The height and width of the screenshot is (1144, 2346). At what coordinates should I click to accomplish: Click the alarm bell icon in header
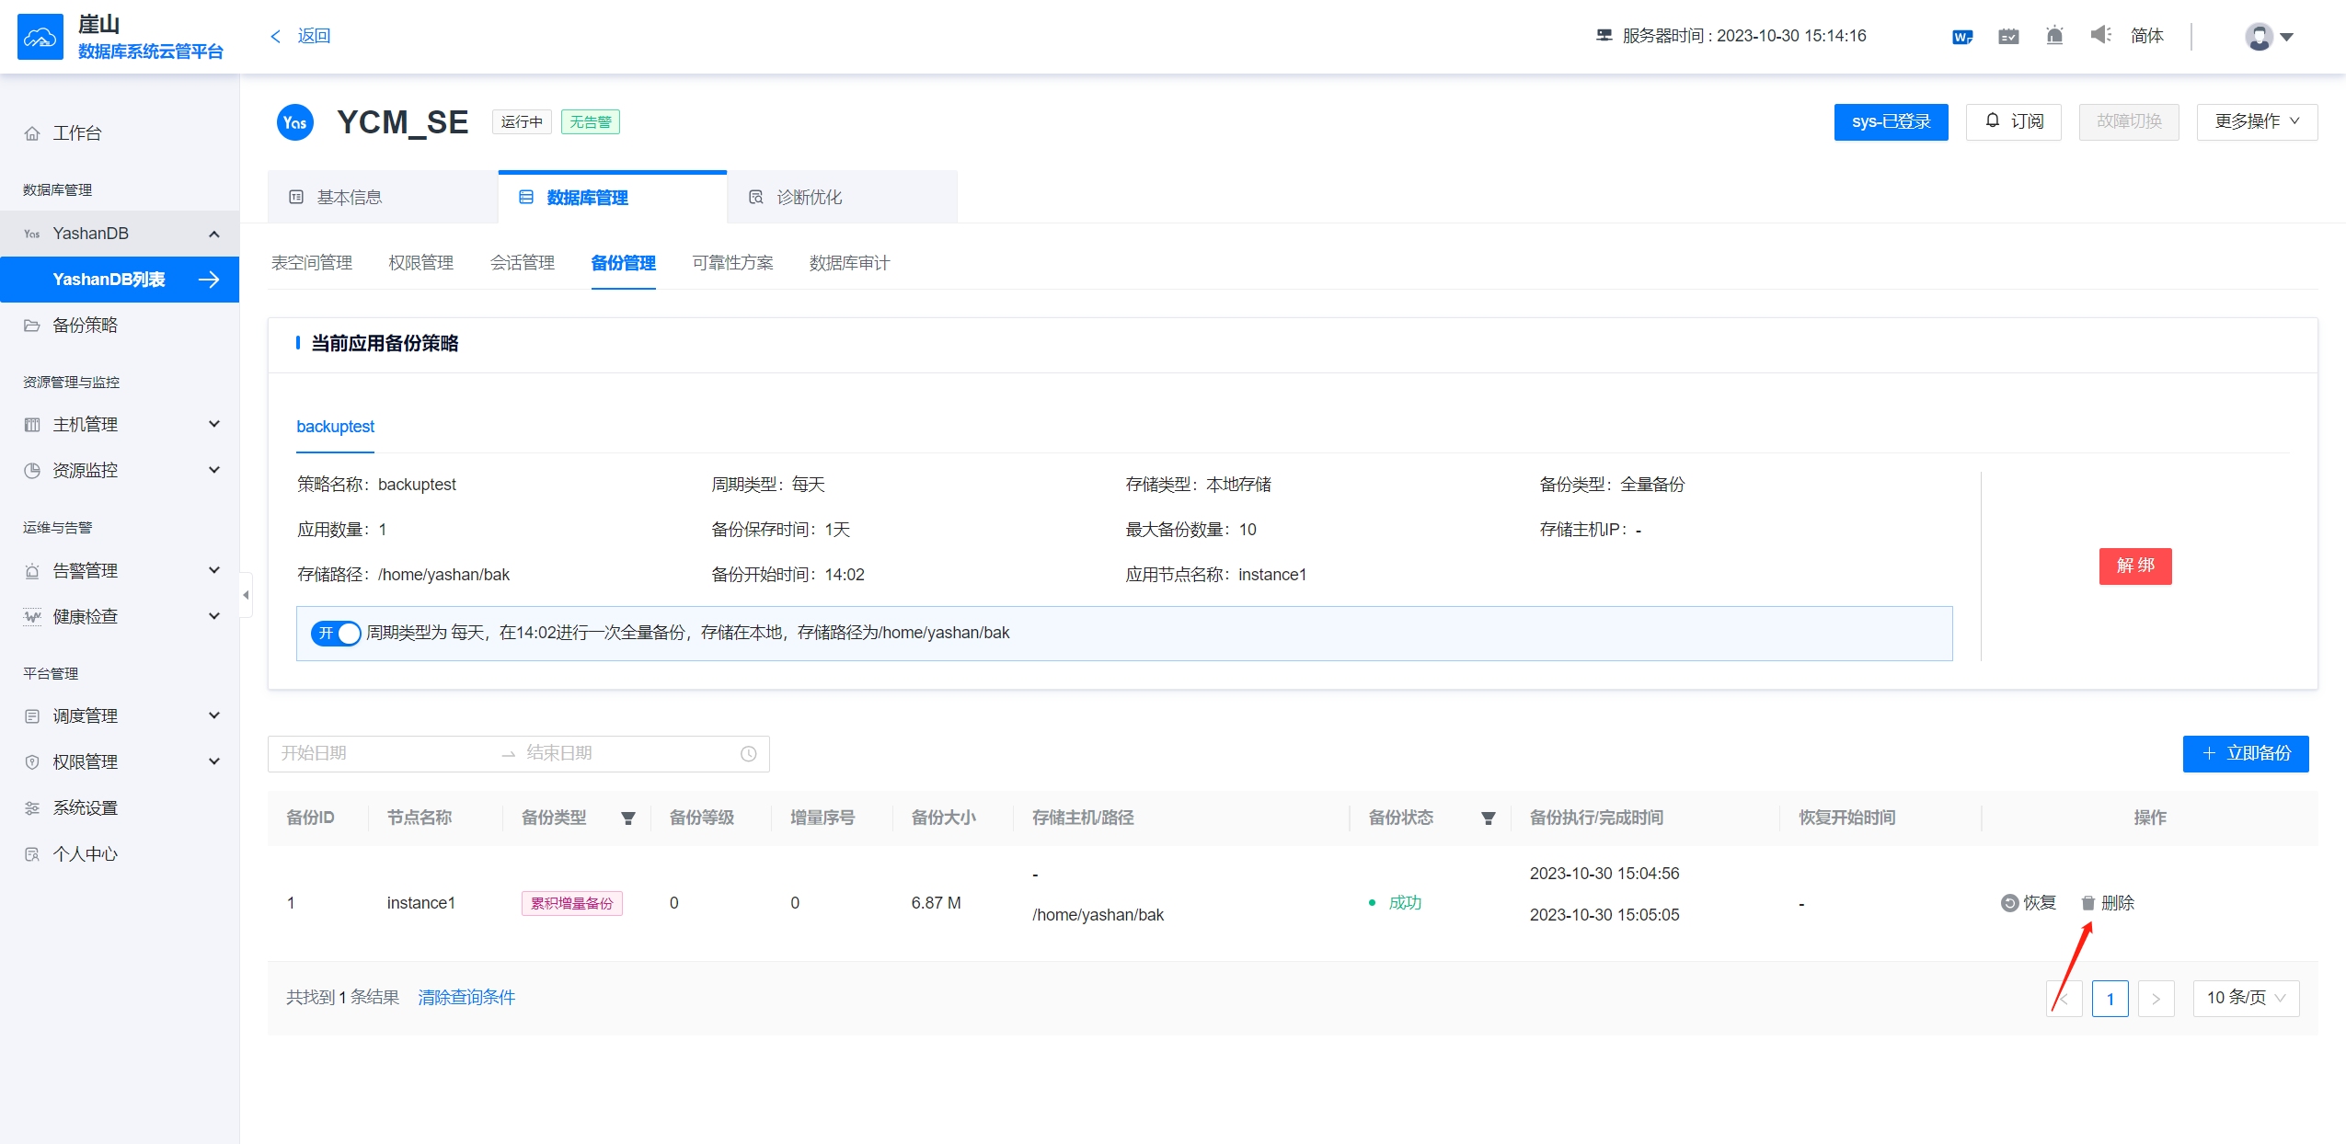click(2053, 36)
